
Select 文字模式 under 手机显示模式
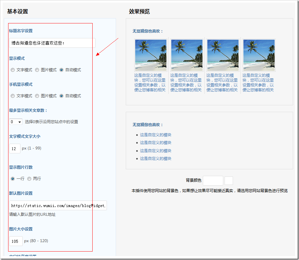click(13, 96)
